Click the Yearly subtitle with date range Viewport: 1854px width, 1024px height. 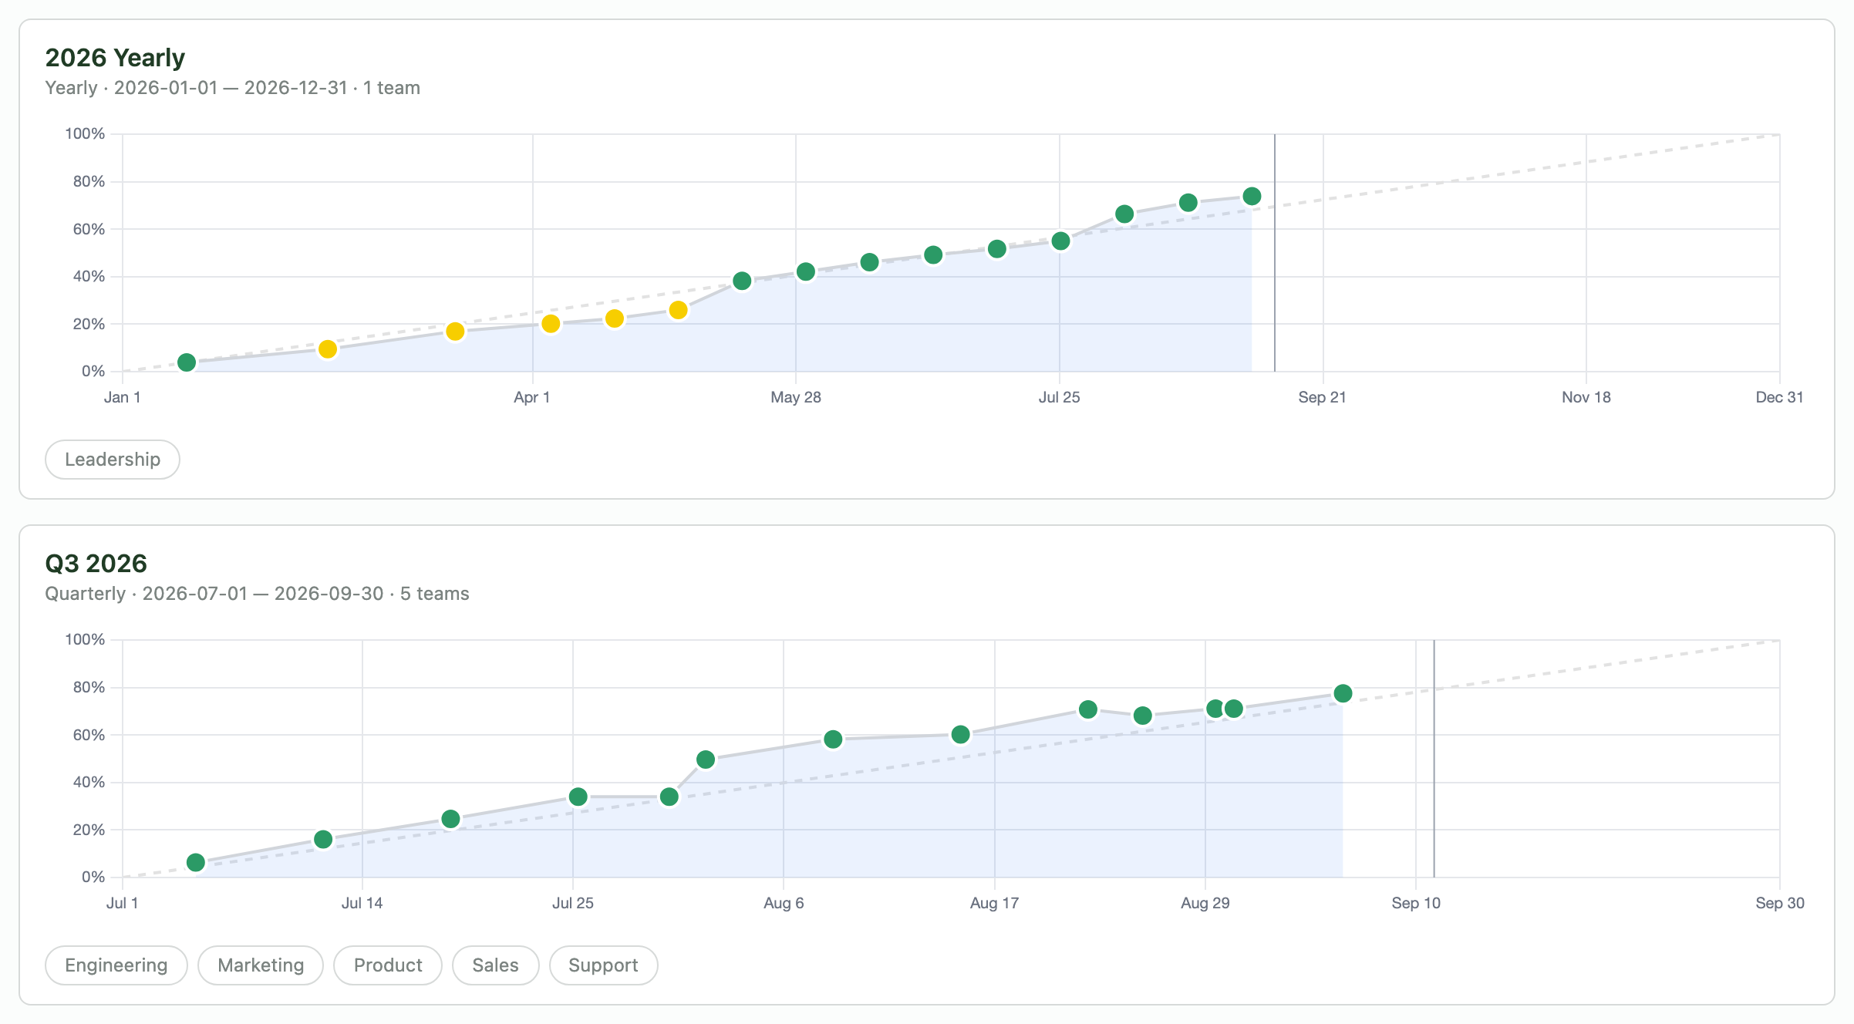tap(233, 88)
